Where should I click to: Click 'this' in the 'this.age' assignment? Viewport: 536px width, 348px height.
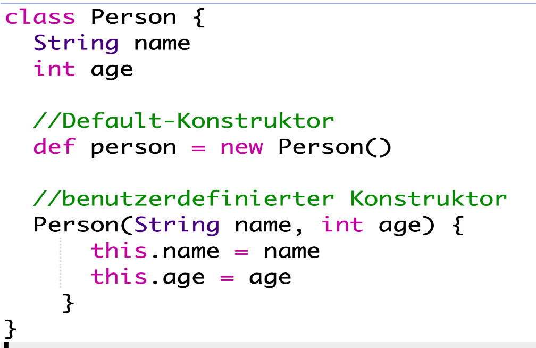119,277
